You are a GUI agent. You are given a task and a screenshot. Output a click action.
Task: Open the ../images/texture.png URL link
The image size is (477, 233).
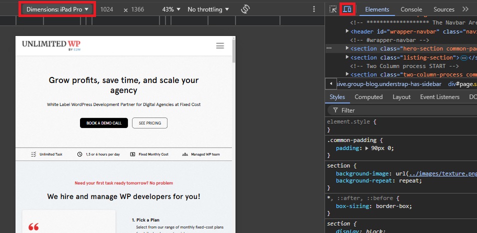pos(442,173)
